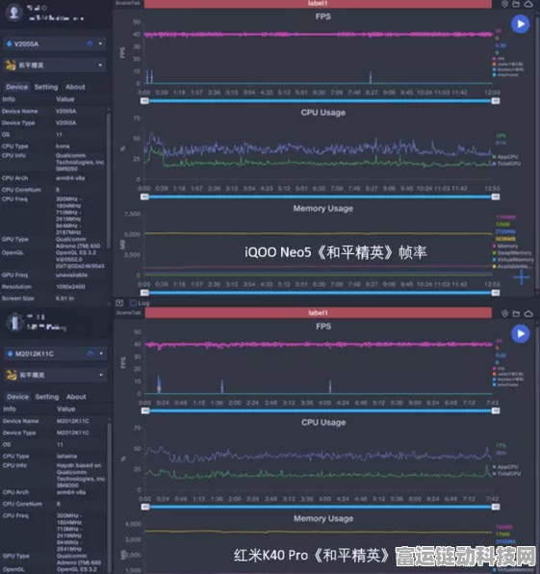
Task: Click connection icon next to M2012K11C
Action: click(90, 353)
